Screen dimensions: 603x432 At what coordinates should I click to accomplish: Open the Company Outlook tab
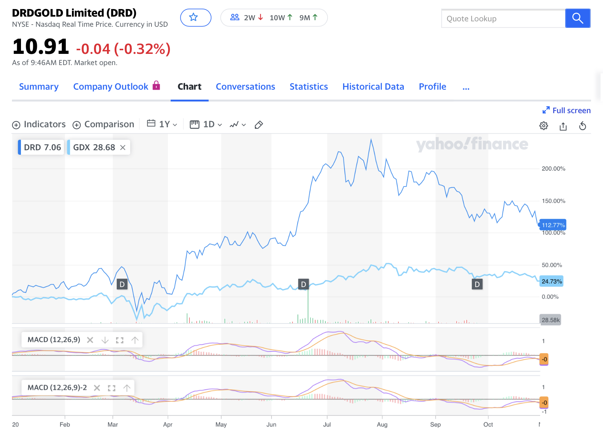(x=111, y=87)
